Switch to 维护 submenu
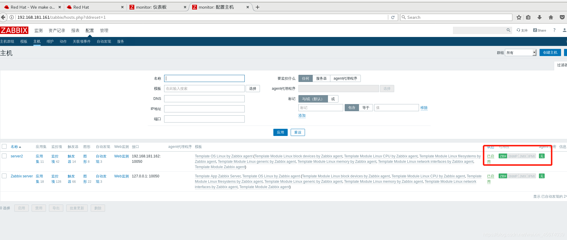This screenshot has height=240, width=567. tap(50, 41)
